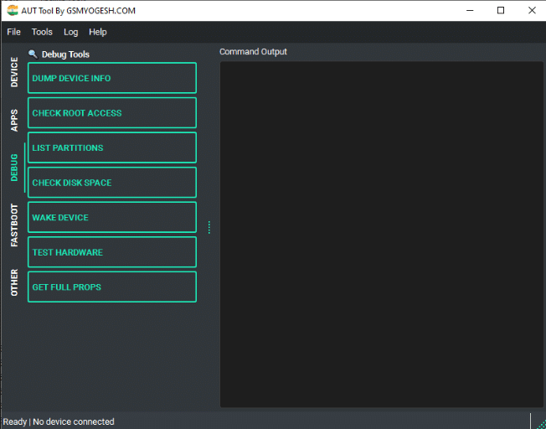This screenshot has height=429, width=546.
Task: Select the DEBUG side tab
Action: point(14,168)
